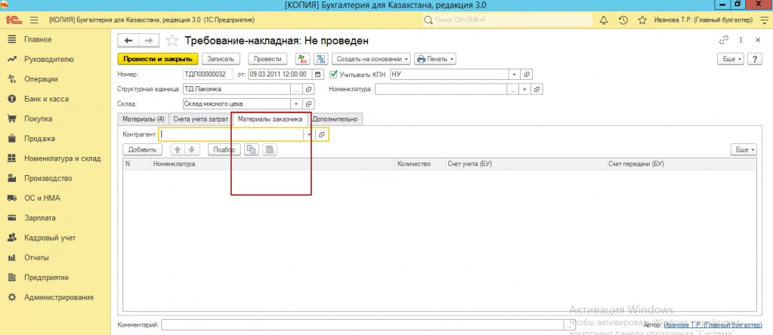Screen dimensions: 773x335
Task: Open Администрирование section
Action: click(59, 297)
